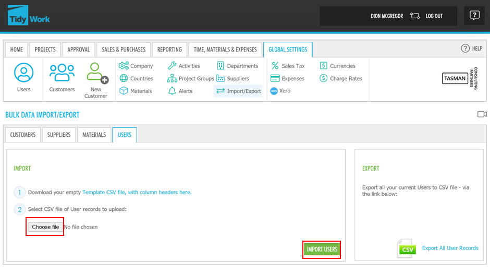Image resolution: width=490 pixels, height=273 pixels.
Task: Click the Dion McGregor user name
Action: (x=387, y=16)
